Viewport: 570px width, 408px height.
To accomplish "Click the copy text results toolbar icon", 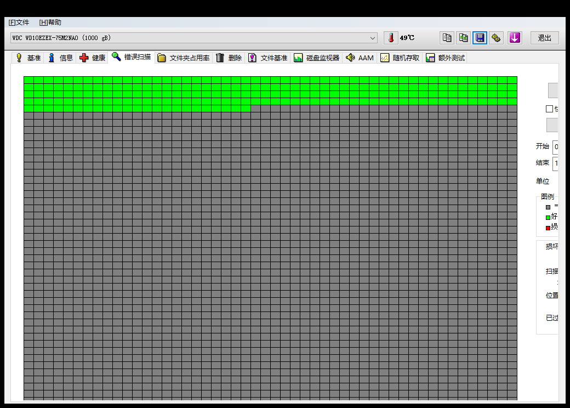I will 447,38.
